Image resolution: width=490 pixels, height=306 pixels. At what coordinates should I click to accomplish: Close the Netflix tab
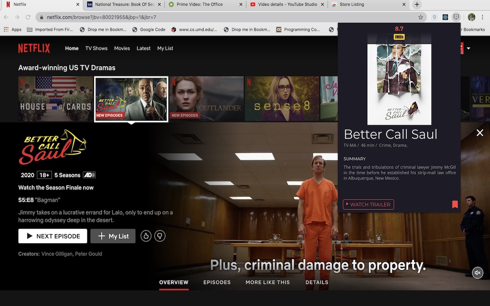tap(78, 5)
